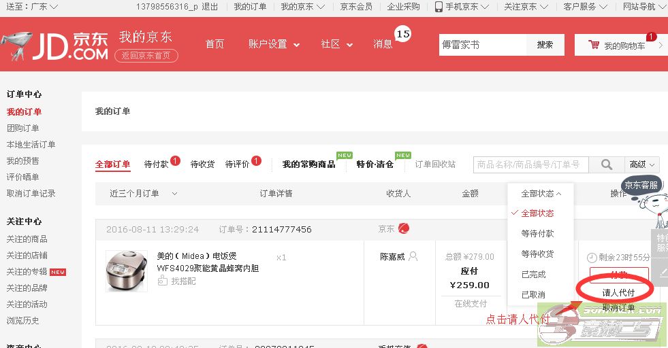Expand the 高级 search options dropdown

(642, 164)
